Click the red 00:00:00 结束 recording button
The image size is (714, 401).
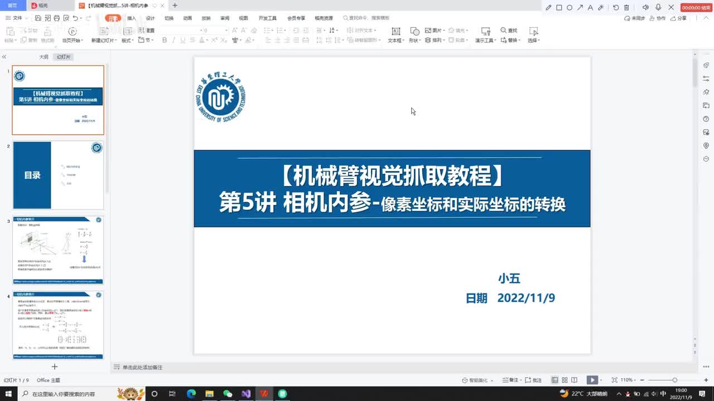pos(696,8)
